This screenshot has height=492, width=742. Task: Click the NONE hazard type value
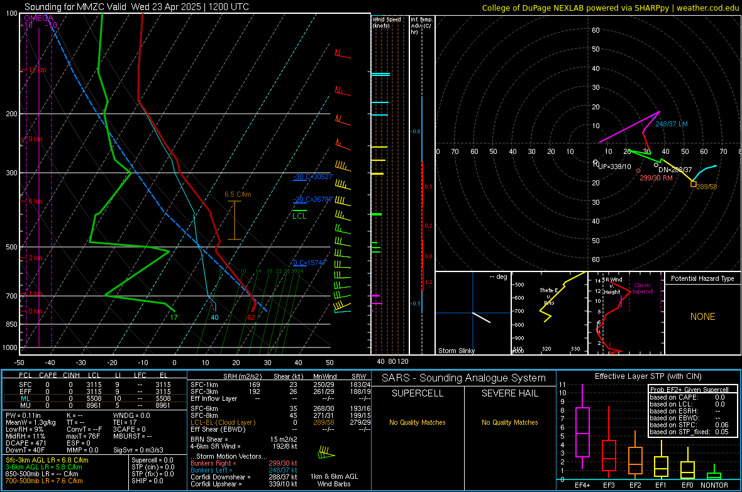(x=702, y=317)
